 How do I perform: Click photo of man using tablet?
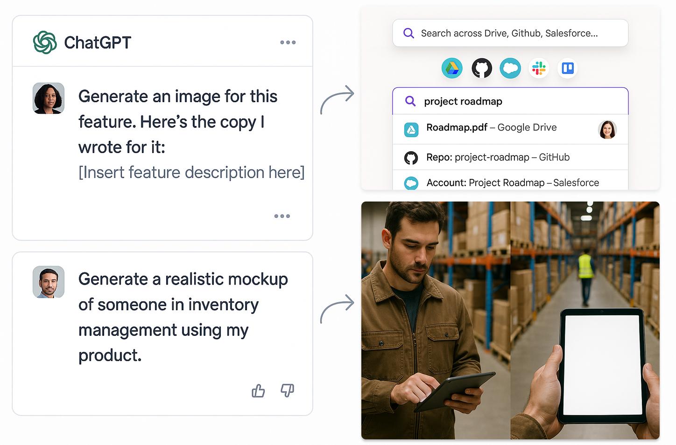tap(436, 320)
